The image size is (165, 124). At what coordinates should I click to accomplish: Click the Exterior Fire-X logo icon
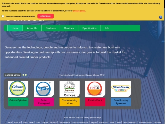95,89
